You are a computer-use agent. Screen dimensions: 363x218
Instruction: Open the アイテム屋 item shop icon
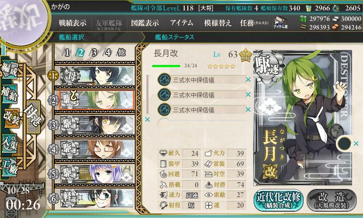[280, 23]
